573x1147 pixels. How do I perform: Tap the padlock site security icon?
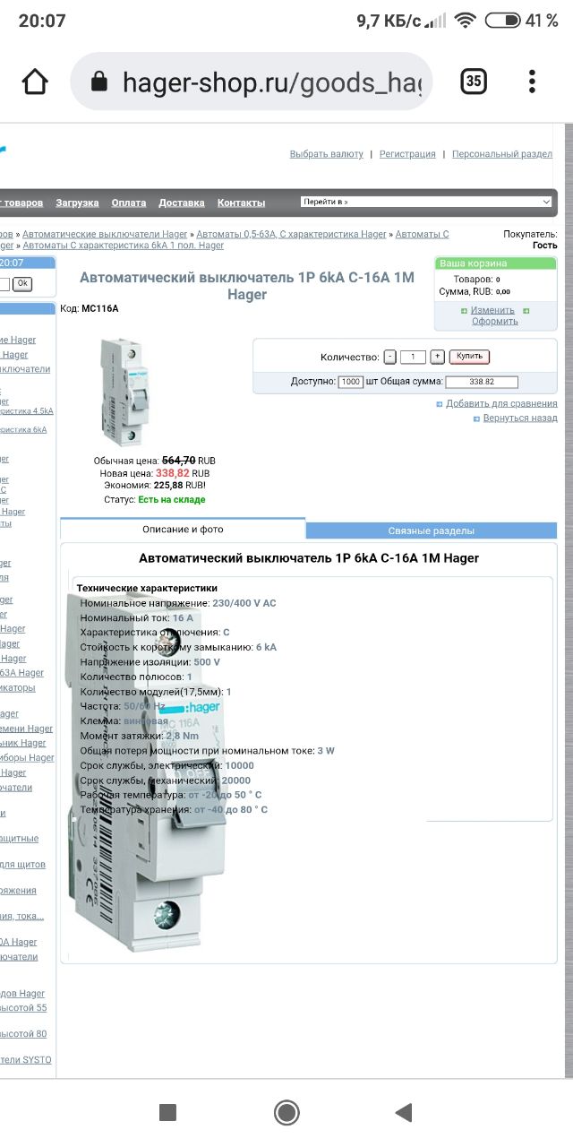coord(99,82)
